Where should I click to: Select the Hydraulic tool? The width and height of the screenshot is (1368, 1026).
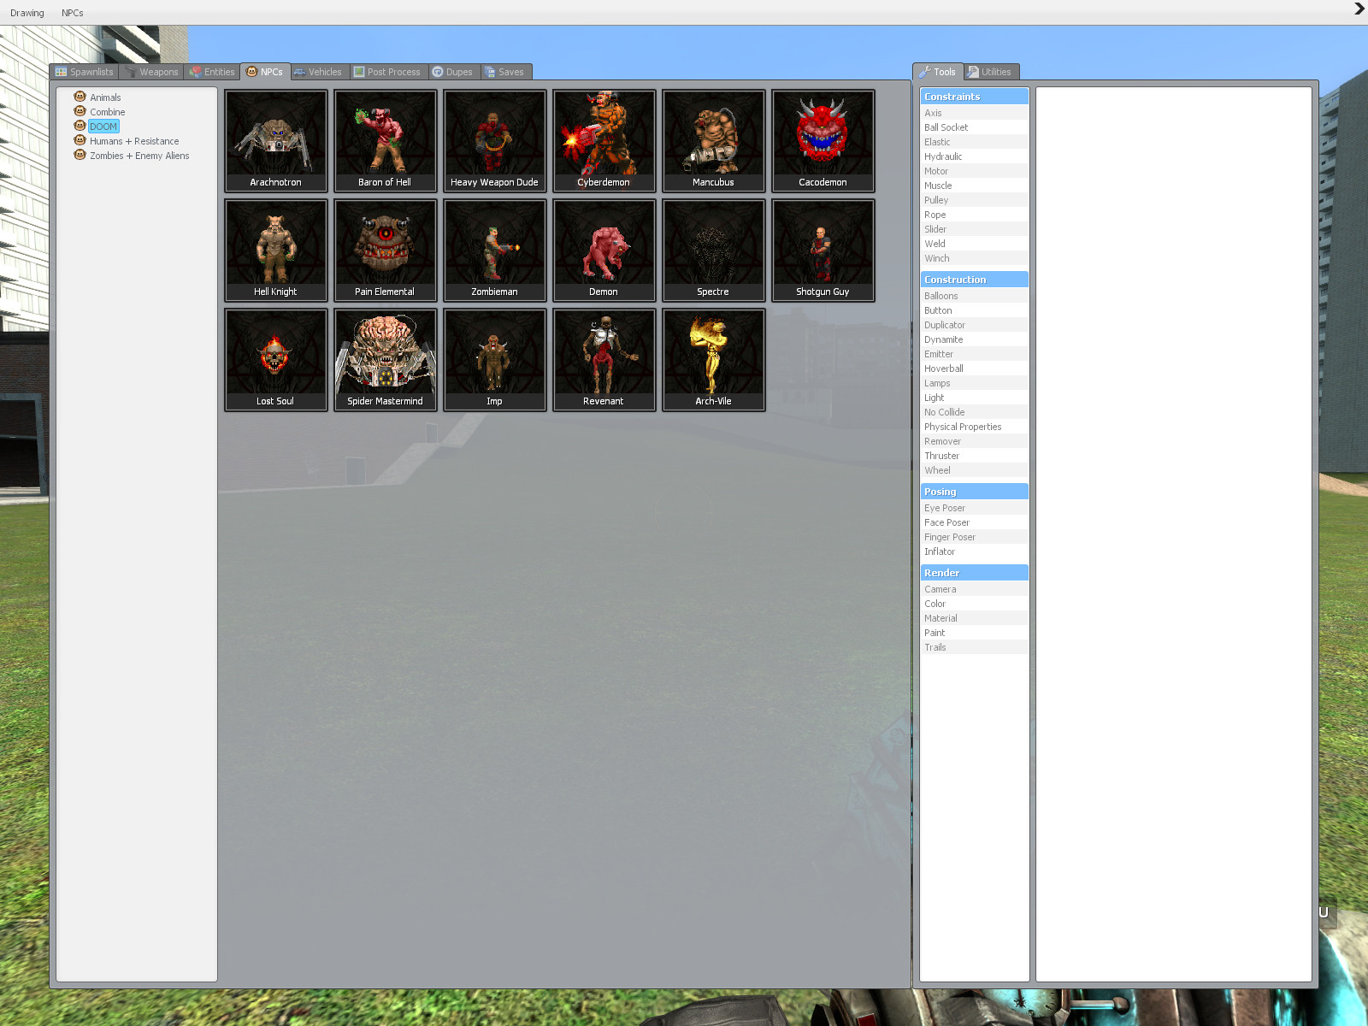click(x=975, y=156)
